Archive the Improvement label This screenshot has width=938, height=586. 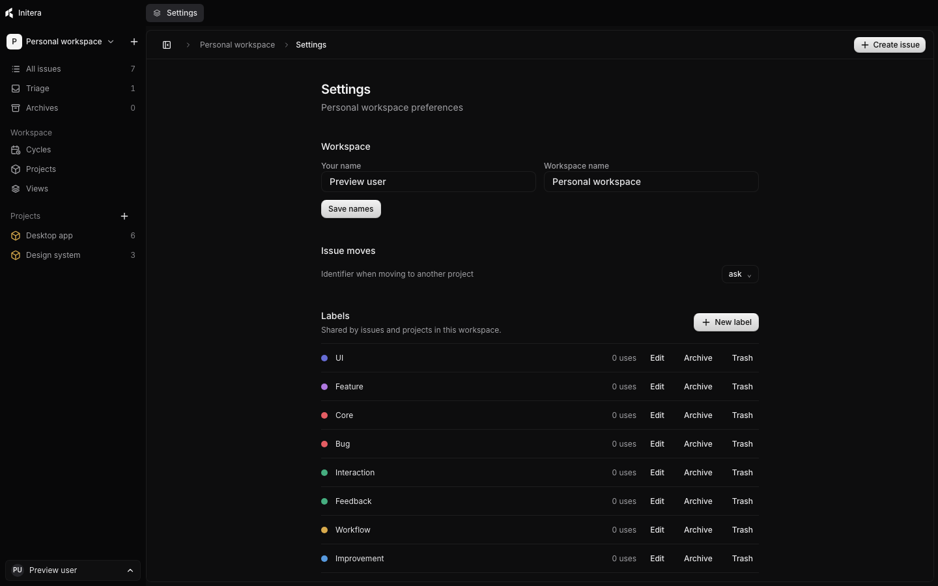tap(698, 559)
